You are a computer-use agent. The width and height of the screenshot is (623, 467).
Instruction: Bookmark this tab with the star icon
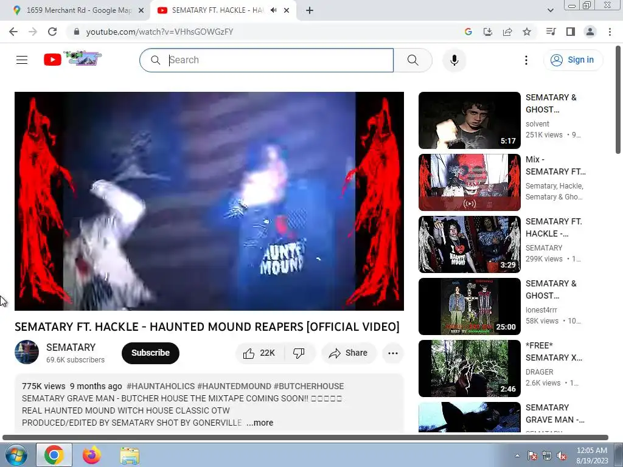tap(527, 32)
